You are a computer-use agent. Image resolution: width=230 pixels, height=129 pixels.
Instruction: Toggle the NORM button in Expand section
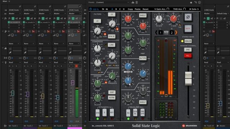(x=112, y=97)
